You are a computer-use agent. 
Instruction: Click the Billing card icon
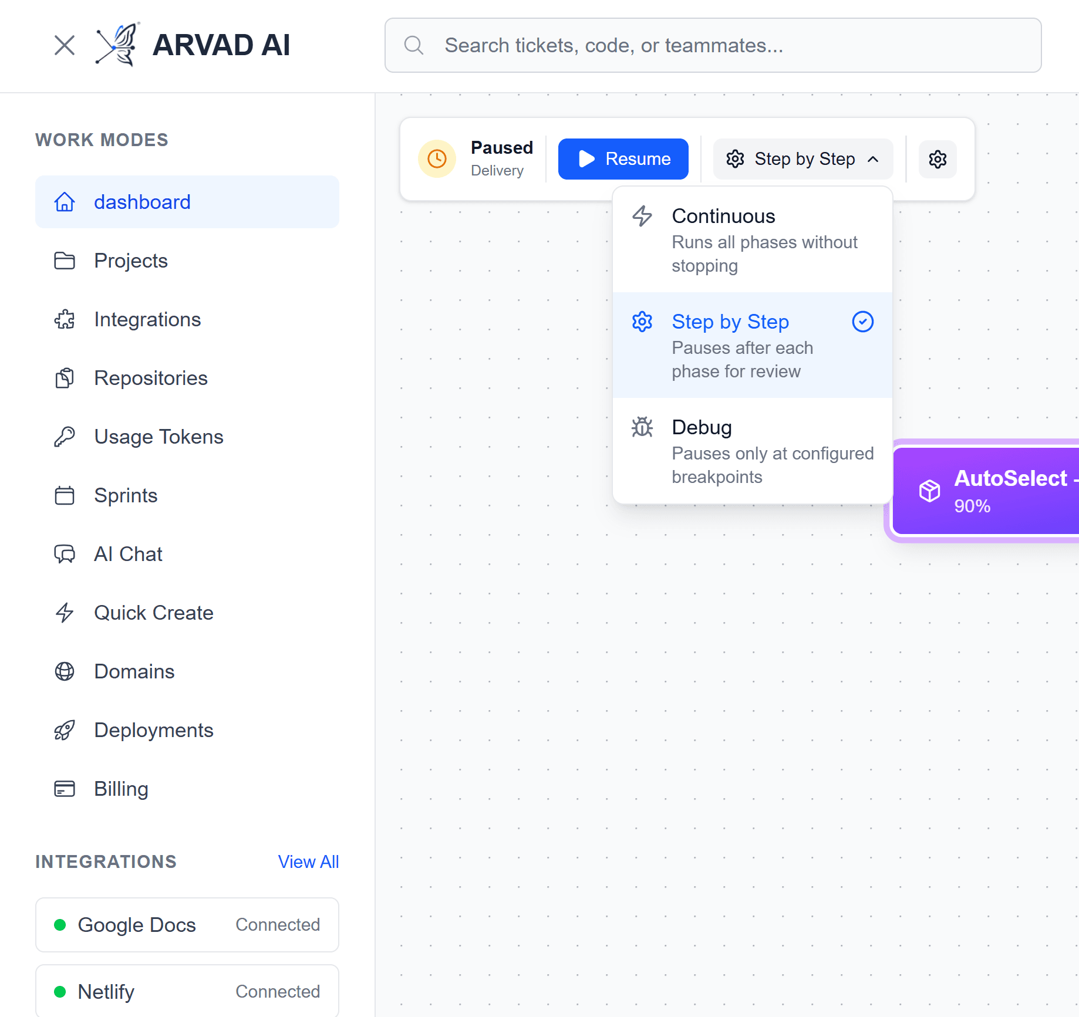(x=65, y=789)
